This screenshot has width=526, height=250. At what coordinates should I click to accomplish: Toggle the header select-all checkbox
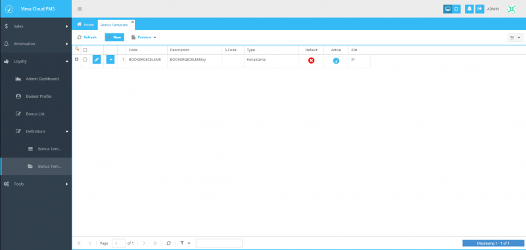85,50
